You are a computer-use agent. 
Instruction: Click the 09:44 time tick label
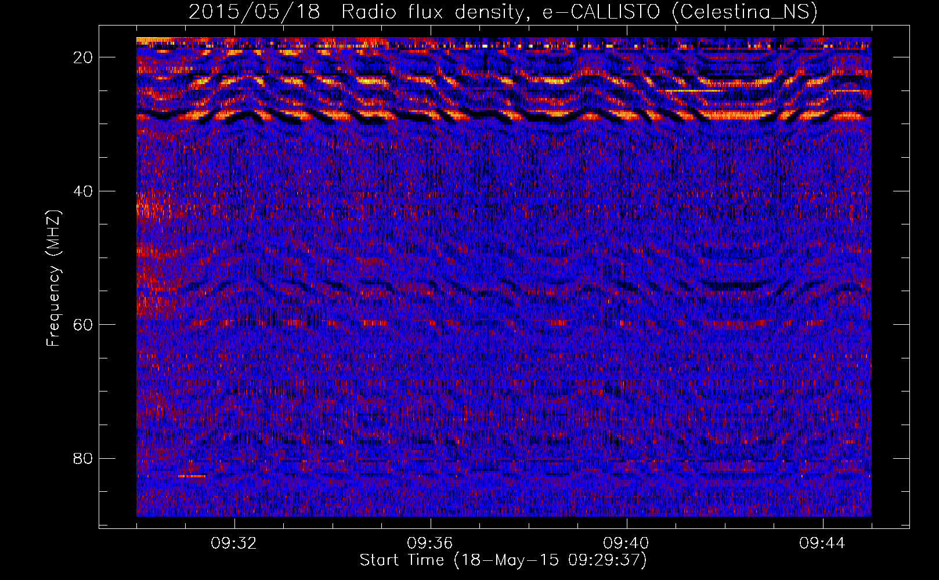click(822, 543)
